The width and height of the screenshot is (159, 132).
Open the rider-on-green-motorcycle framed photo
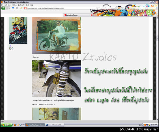coord(56,36)
